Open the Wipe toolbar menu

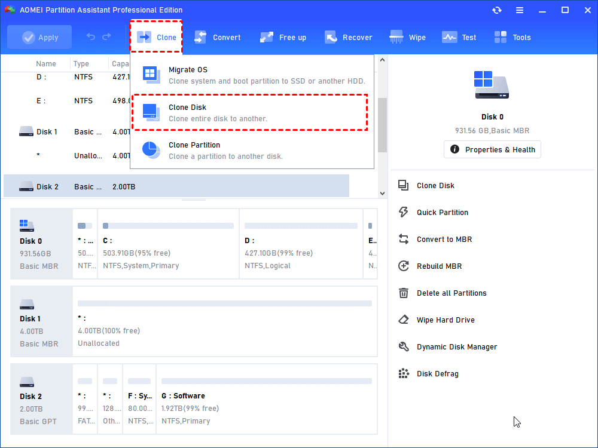(x=408, y=37)
